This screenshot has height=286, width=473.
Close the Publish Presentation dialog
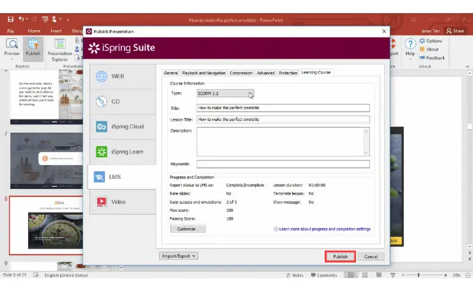tap(384, 31)
